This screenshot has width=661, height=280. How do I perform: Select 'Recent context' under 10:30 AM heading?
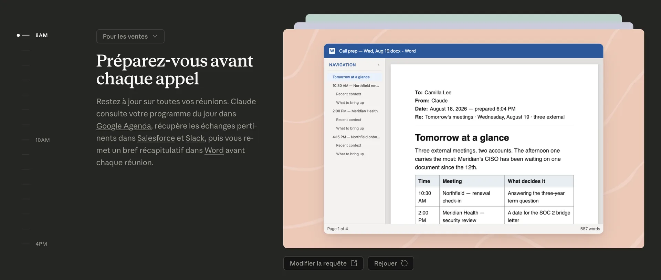point(348,94)
